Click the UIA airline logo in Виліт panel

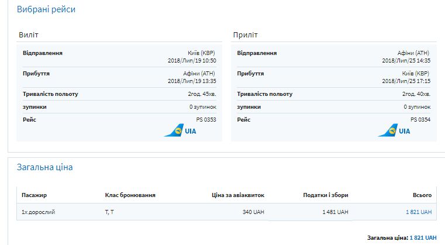point(181,130)
